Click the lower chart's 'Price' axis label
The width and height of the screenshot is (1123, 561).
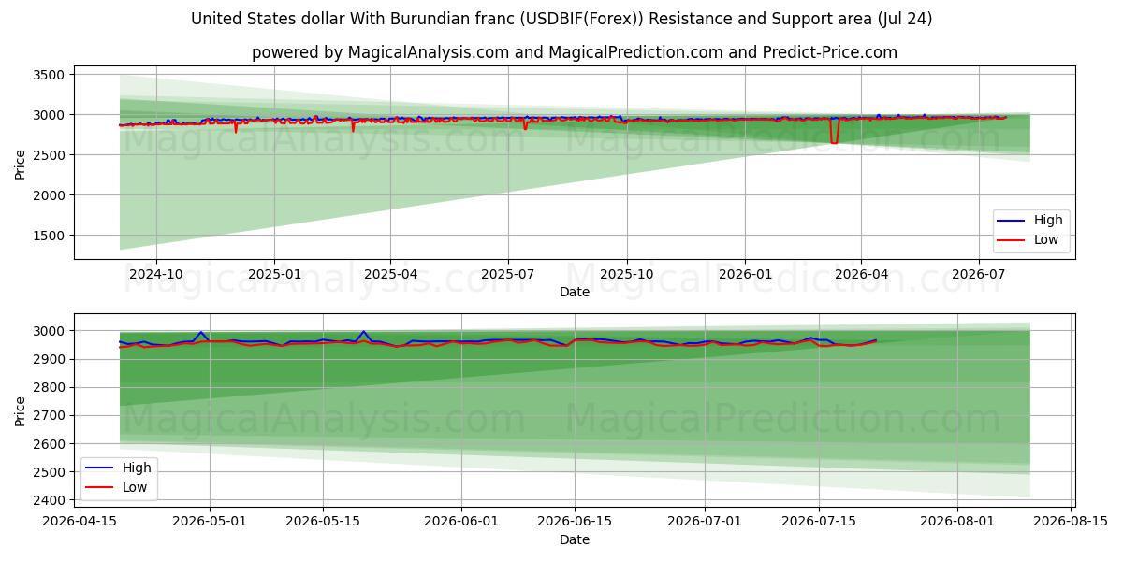[x=21, y=410]
